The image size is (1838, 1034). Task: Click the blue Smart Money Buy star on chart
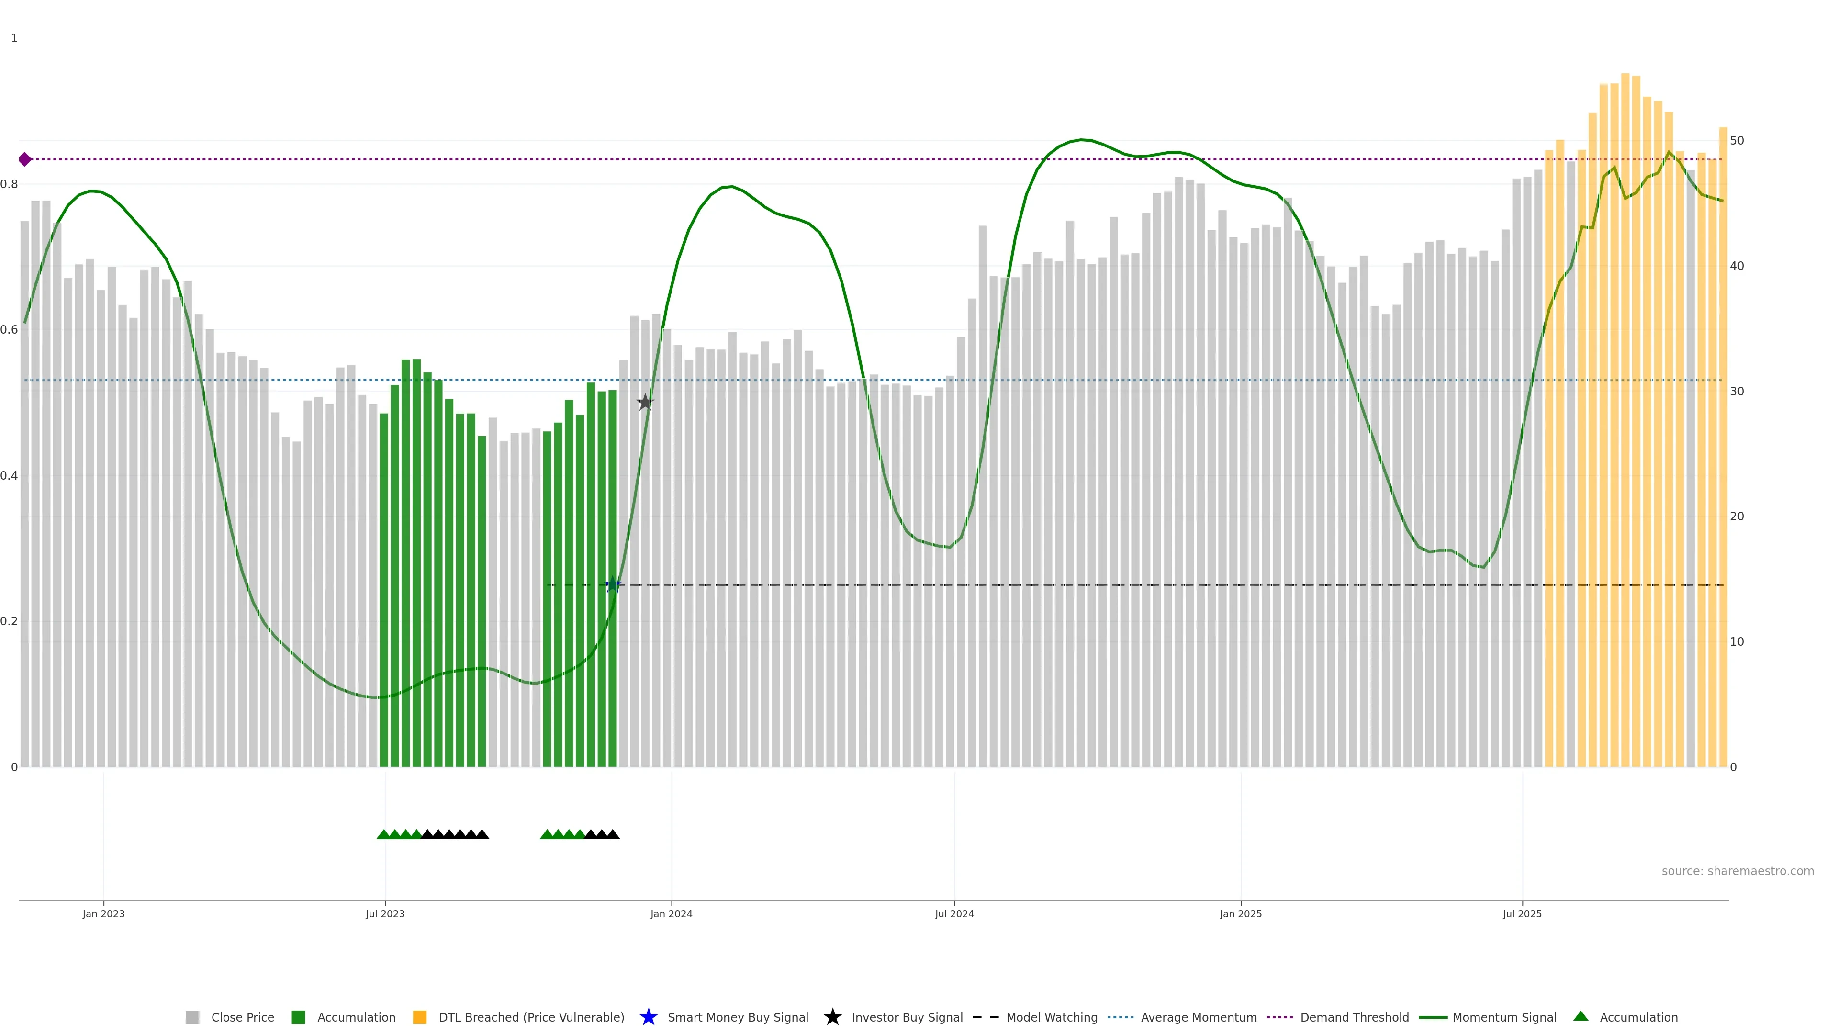coord(612,585)
